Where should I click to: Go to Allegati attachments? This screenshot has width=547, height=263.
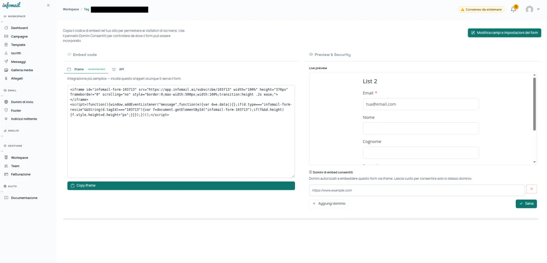click(x=17, y=78)
